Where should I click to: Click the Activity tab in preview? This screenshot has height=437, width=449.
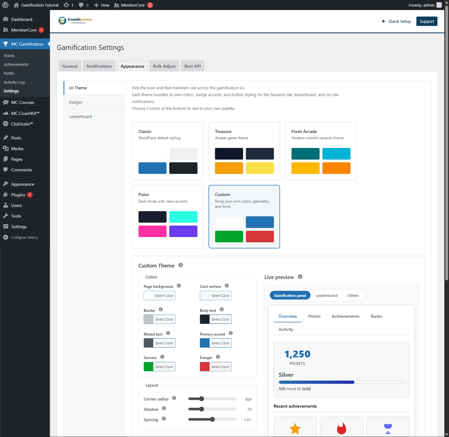point(286,329)
